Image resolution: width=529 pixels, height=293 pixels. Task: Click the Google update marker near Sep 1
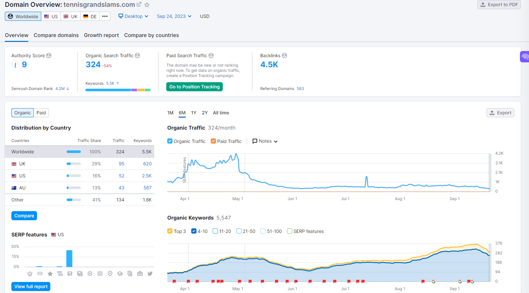click(460, 281)
